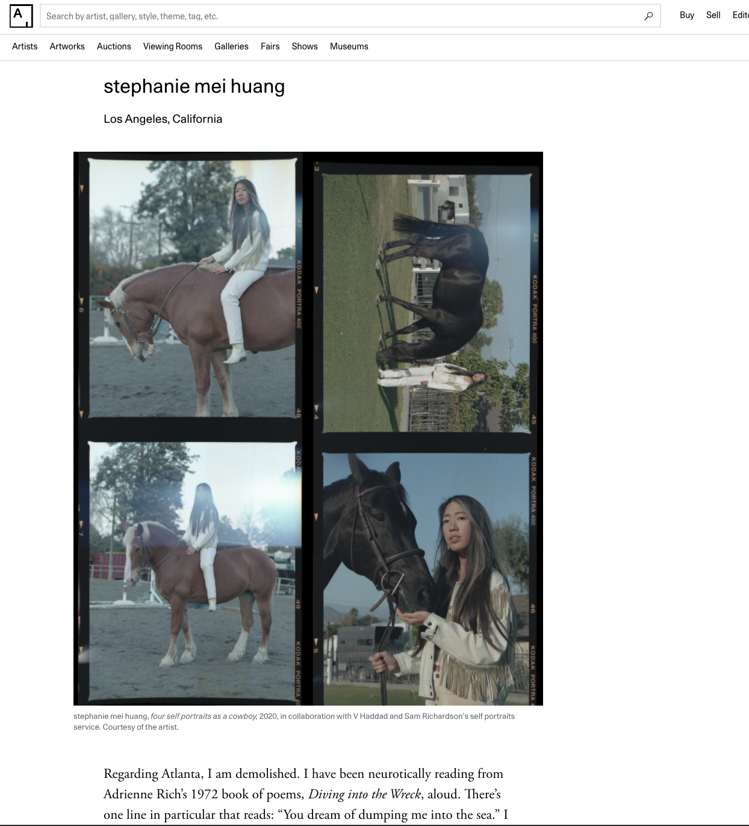Open the Fairs navigation link
The height and width of the screenshot is (826, 749).
[x=270, y=46]
